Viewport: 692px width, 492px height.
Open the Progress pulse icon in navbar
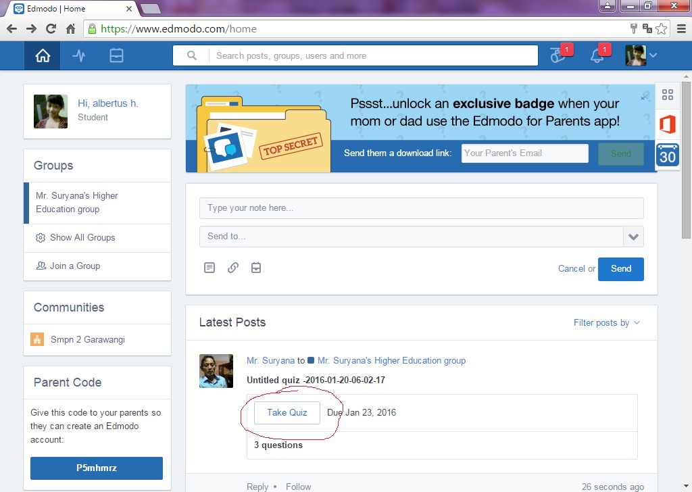tap(79, 55)
